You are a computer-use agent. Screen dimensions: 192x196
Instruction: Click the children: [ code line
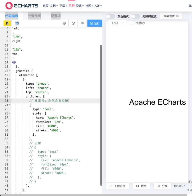[35, 96]
